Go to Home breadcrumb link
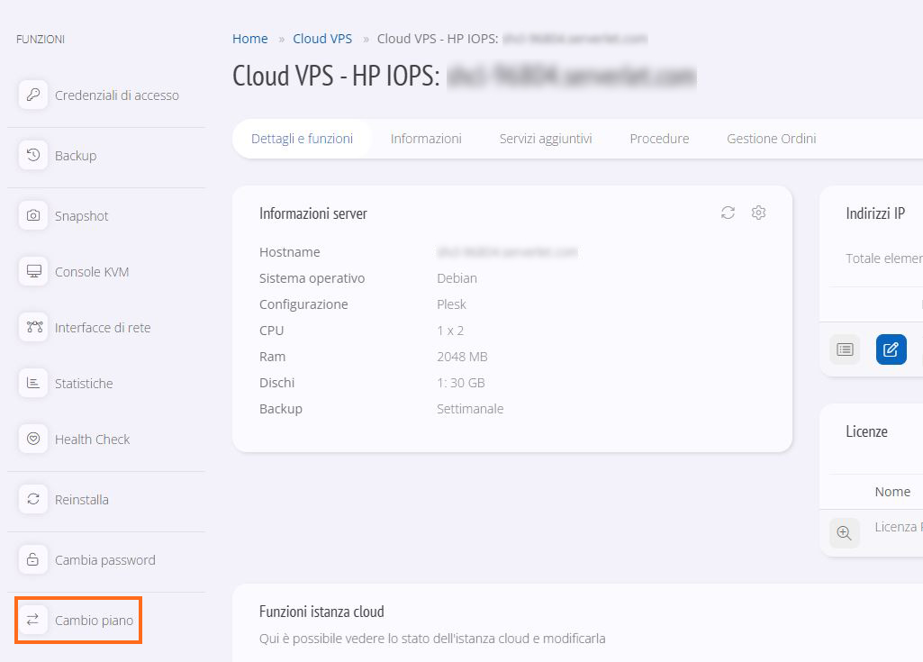This screenshot has height=662, width=923. pos(250,39)
